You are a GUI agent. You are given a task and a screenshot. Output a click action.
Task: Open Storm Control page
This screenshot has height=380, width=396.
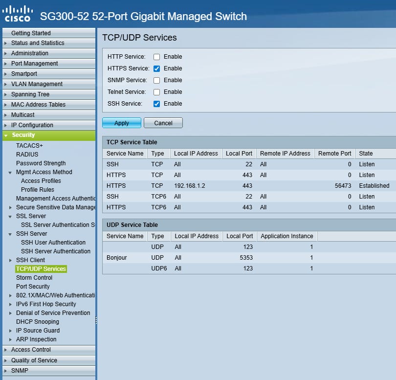[x=34, y=278]
